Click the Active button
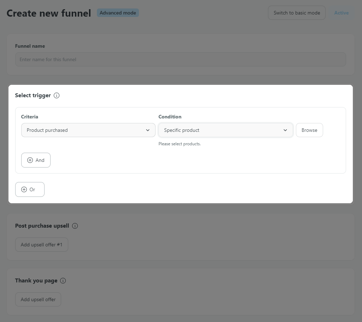 coord(341,13)
